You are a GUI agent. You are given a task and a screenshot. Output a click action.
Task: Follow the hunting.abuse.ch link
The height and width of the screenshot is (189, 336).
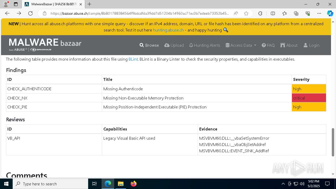coord(168,30)
